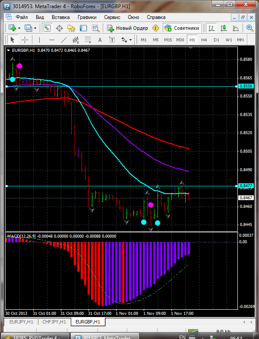Click the chart shift triangle marker
Image resolution: width=259 pixels, height=339 pixels.
pyautogui.click(x=190, y=48)
